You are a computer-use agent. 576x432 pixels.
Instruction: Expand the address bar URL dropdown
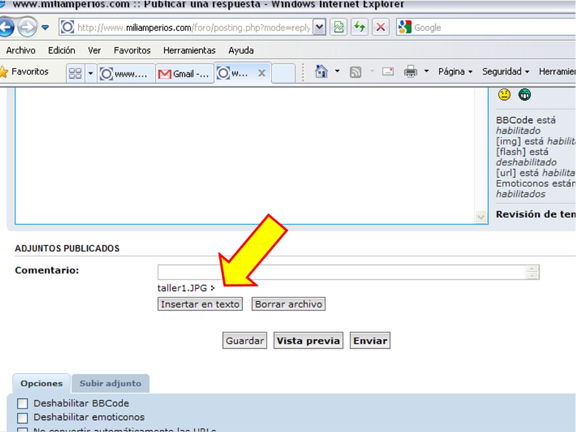click(319, 27)
